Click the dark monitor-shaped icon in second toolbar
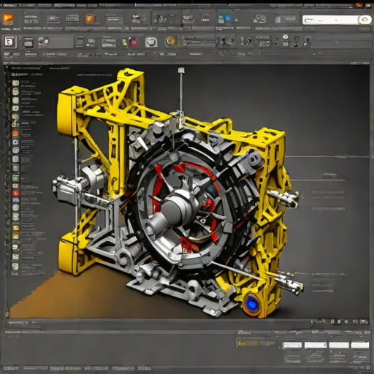This screenshot has height=374, width=374. [28, 42]
